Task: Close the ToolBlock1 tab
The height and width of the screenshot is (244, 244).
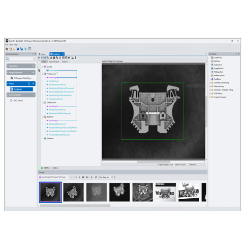Action: [63, 54]
